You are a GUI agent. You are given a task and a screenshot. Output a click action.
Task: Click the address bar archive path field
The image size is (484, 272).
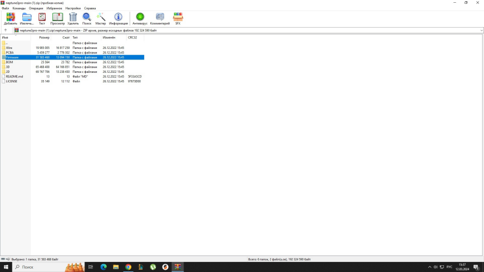pyautogui.click(x=247, y=31)
